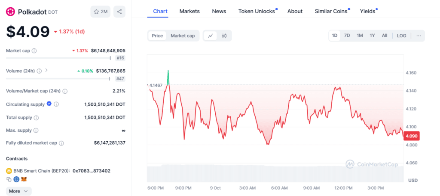Switch to candlestick chart icon
This screenshot has height=196, width=440.
click(224, 36)
